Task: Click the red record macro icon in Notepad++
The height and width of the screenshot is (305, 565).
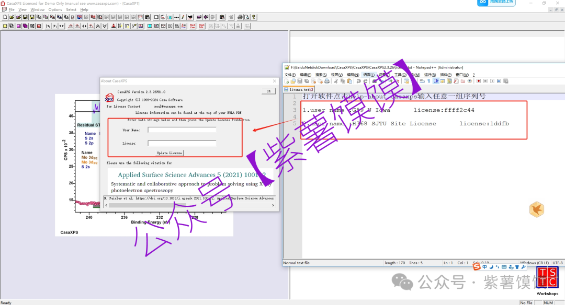Action: click(478, 81)
